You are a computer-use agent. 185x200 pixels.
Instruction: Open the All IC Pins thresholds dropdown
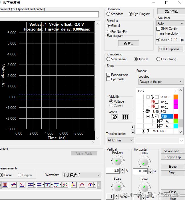(120, 140)
